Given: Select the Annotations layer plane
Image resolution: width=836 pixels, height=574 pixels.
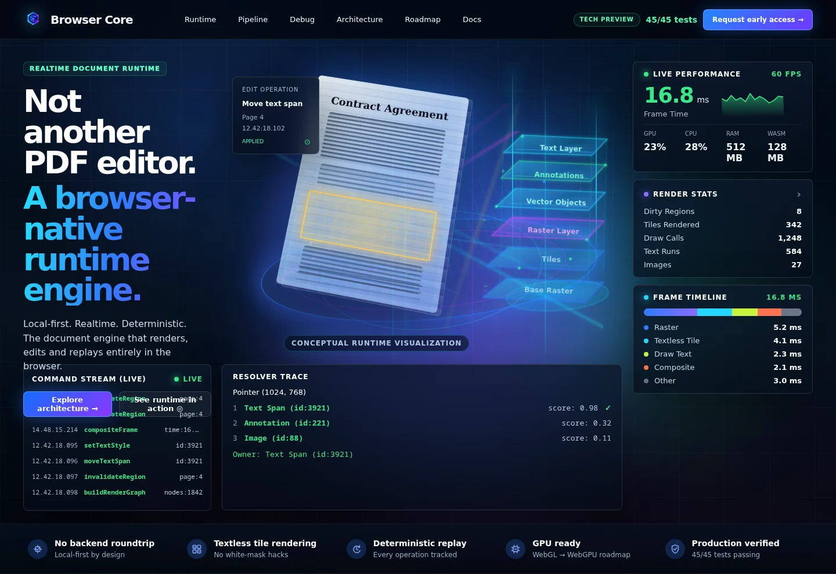Looking at the screenshot, I should click(x=553, y=172).
